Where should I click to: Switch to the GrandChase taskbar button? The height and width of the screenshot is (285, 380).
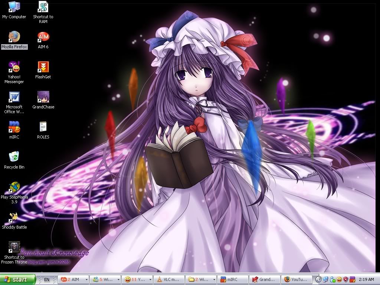tap(265, 279)
